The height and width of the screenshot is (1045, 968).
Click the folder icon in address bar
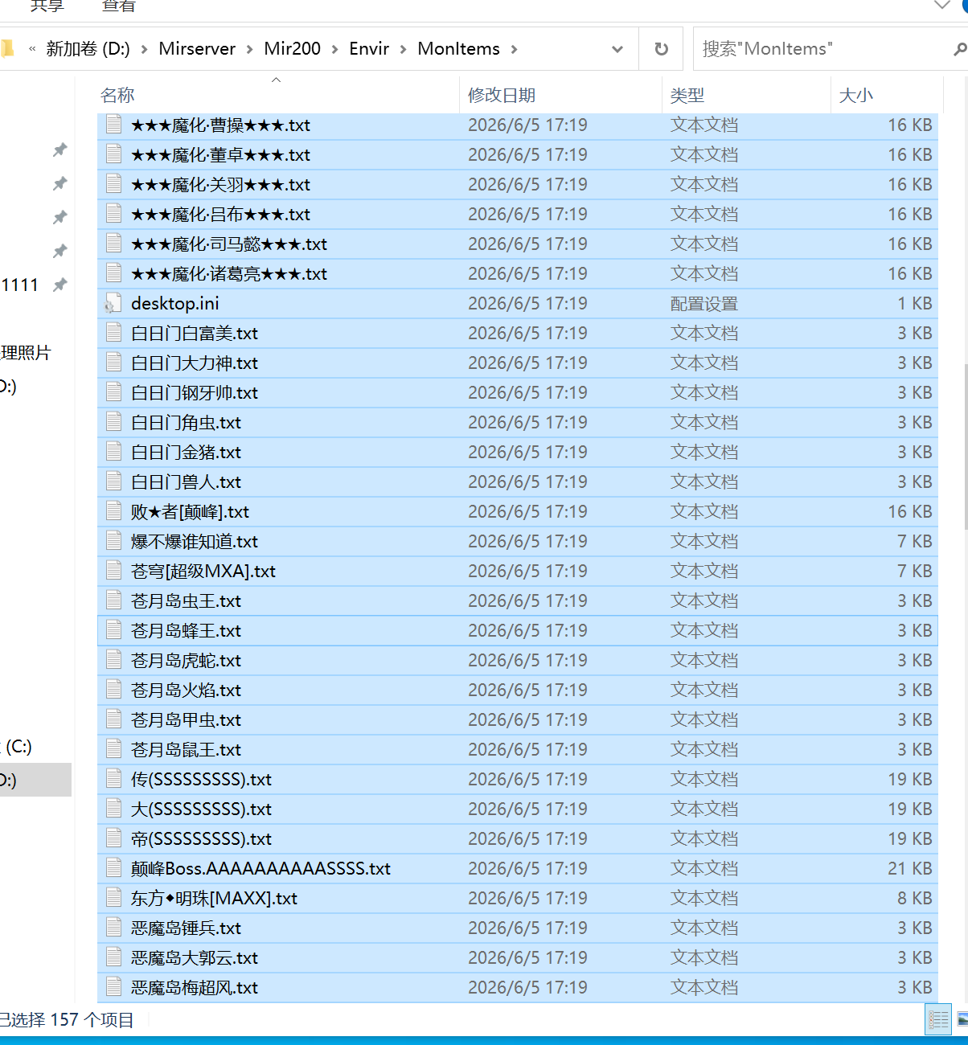pyautogui.click(x=7, y=49)
